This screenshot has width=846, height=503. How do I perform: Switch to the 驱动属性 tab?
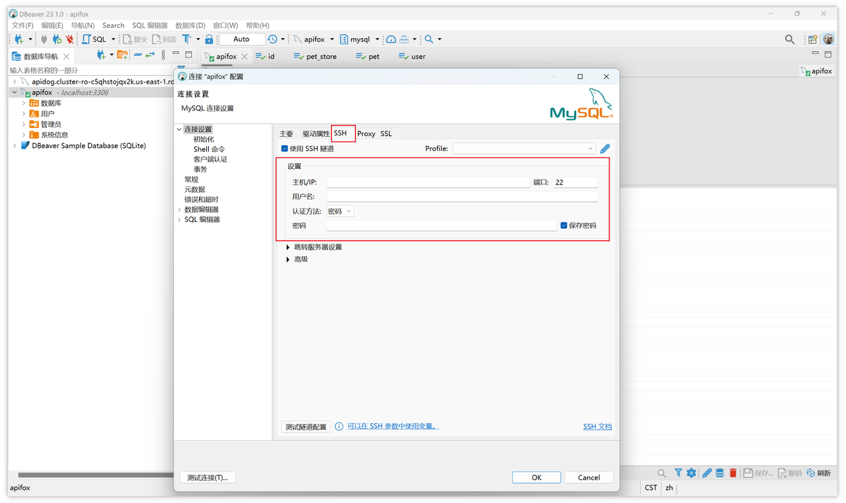(x=316, y=133)
